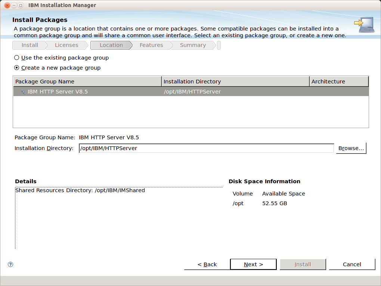Click the Shared Resources Directory details text
The image size is (381, 286).
click(x=80, y=190)
